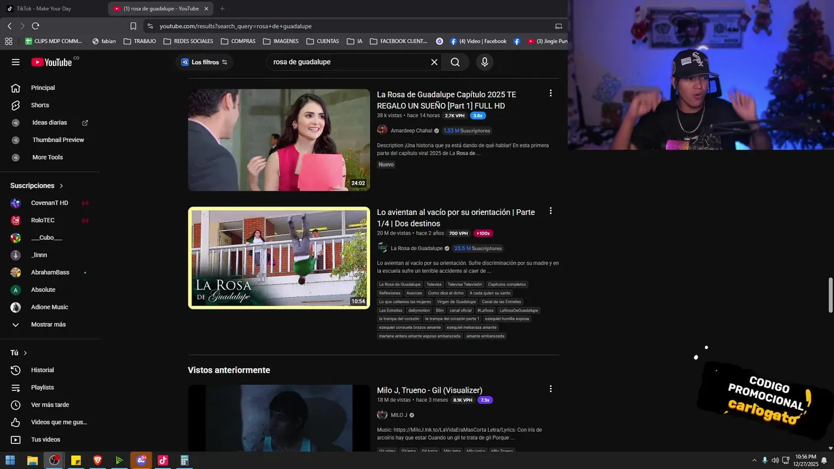
Task: Show hidden system tray icons
Action: (x=755, y=461)
